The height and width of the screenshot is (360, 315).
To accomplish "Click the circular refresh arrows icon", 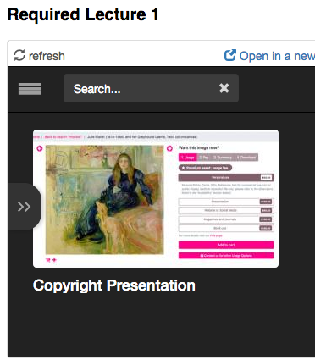I will 19,55.
